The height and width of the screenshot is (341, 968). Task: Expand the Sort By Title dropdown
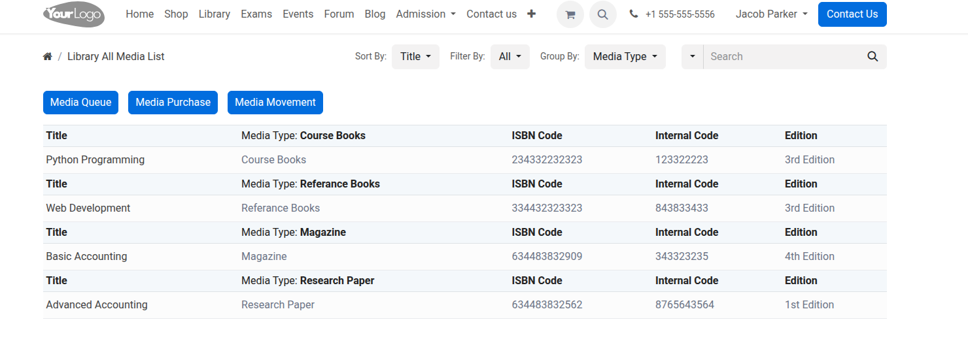point(415,57)
